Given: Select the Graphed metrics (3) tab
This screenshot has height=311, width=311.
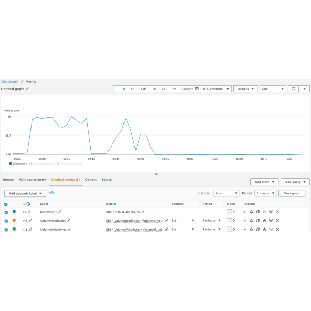Looking at the screenshot, I should tap(65, 180).
